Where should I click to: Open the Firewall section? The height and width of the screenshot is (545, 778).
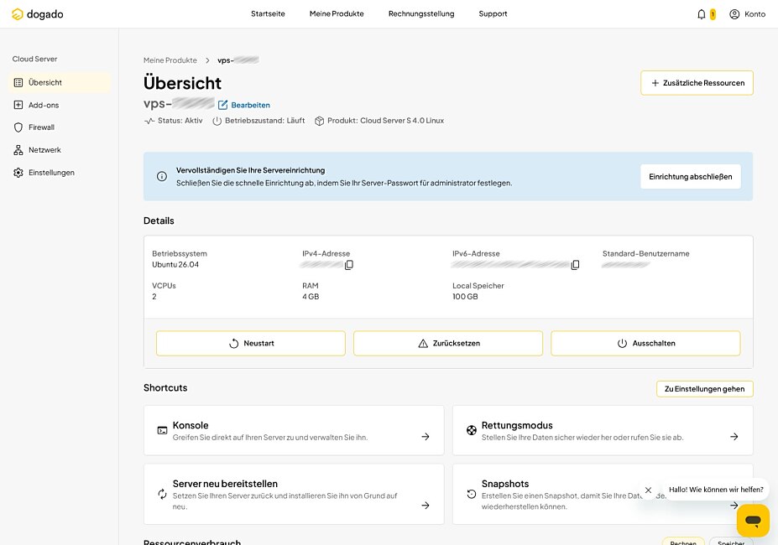click(x=60, y=127)
